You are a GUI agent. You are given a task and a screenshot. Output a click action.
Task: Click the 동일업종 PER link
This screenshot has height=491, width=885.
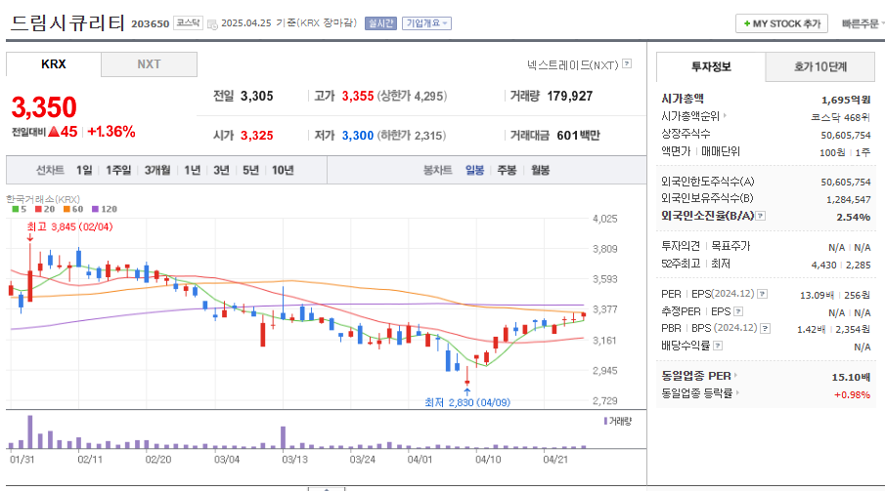tap(696, 376)
